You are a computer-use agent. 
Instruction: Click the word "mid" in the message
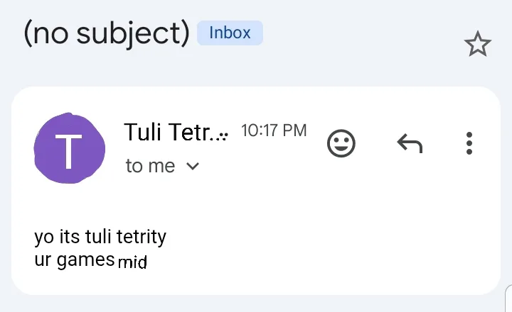[x=132, y=263]
